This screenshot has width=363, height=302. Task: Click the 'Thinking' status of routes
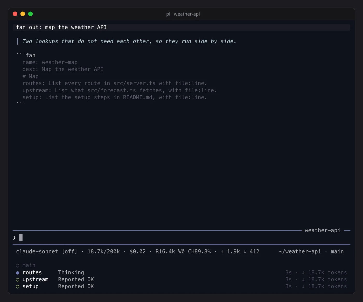(x=71, y=272)
